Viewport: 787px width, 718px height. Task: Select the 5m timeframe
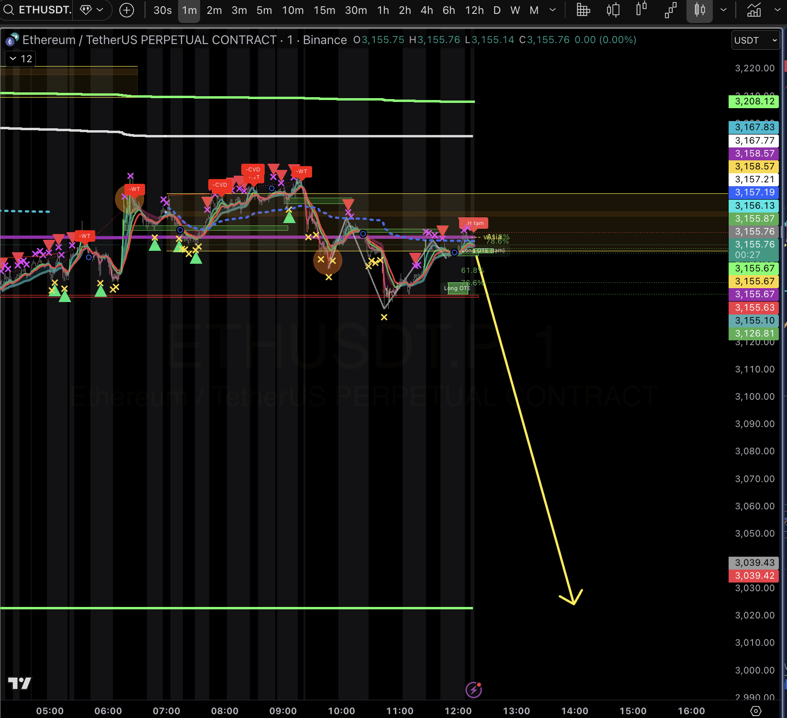[x=264, y=10]
